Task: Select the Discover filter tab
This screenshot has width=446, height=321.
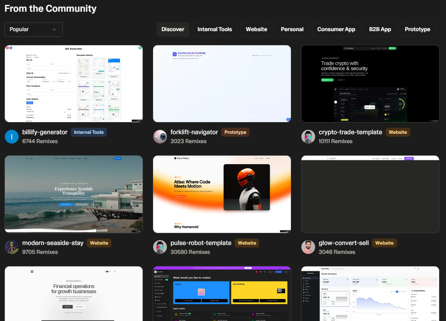Action: [173, 30]
